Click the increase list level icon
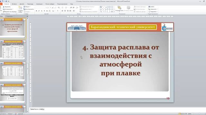 73,8
